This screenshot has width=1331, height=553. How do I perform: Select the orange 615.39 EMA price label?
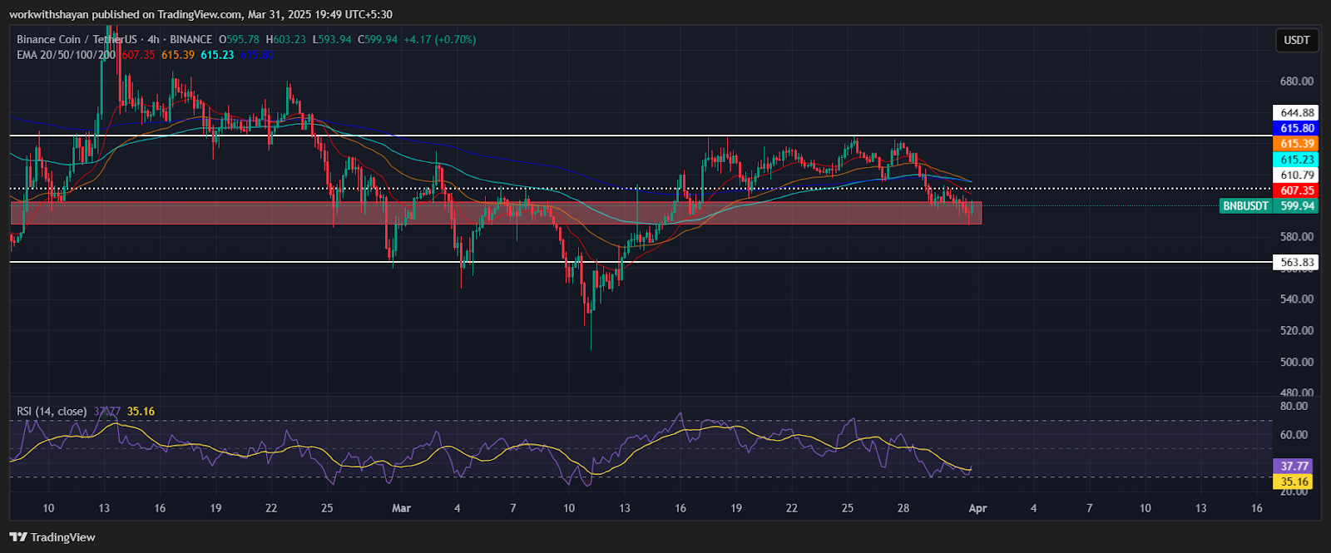pos(1296,144)
